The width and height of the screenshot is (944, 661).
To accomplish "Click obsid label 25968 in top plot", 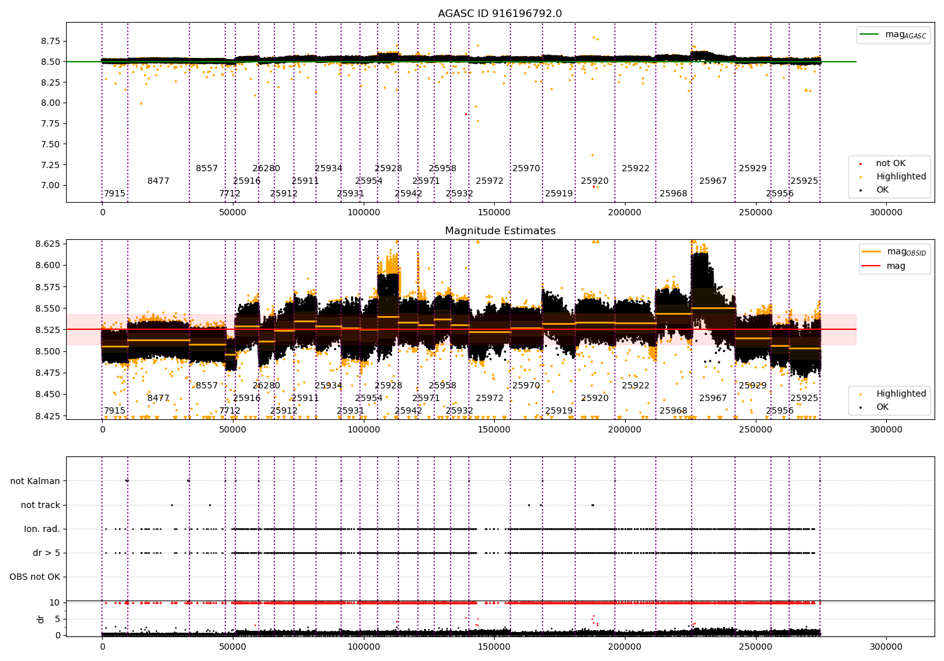I will pos(673,193).
